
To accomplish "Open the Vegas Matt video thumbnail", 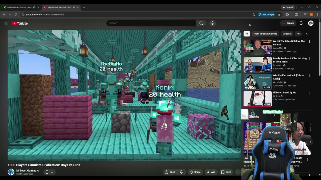I will (258, 47).
